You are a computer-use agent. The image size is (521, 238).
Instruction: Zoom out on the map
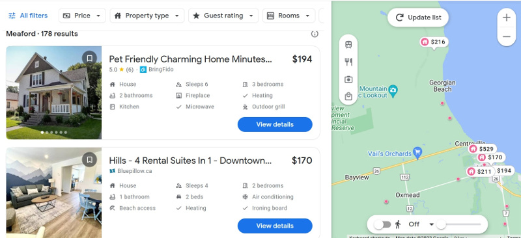coord(507,36)
